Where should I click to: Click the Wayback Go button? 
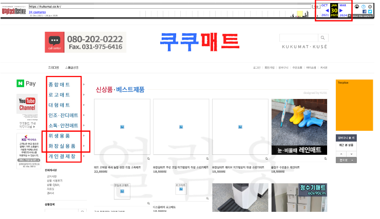click(316, 7)
